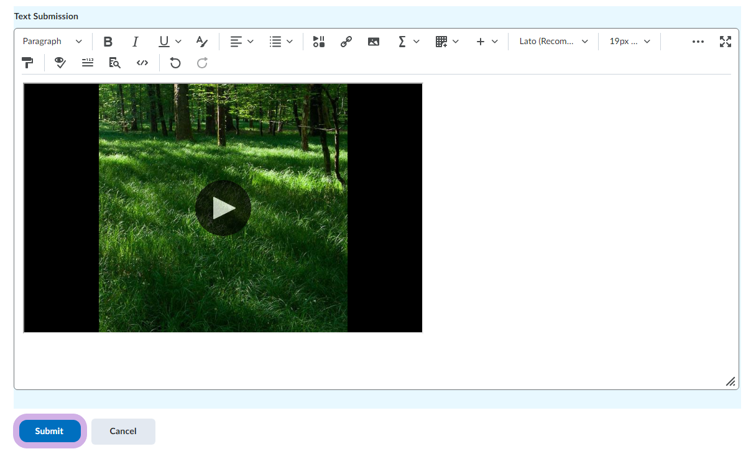Click the Submit button
The height and width of the screenshot is (454, 756).
tap(50, 431)
